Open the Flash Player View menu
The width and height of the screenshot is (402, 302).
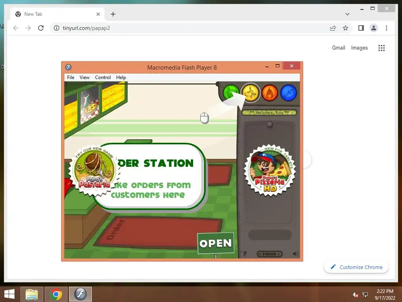84,77
